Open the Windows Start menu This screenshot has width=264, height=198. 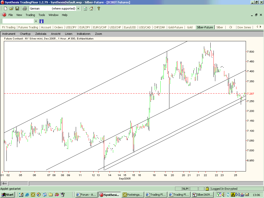[8, 195]
